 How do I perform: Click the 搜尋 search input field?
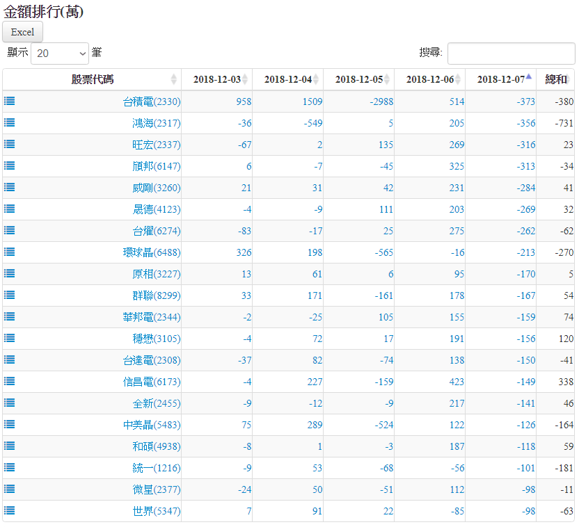coord(511,53)
